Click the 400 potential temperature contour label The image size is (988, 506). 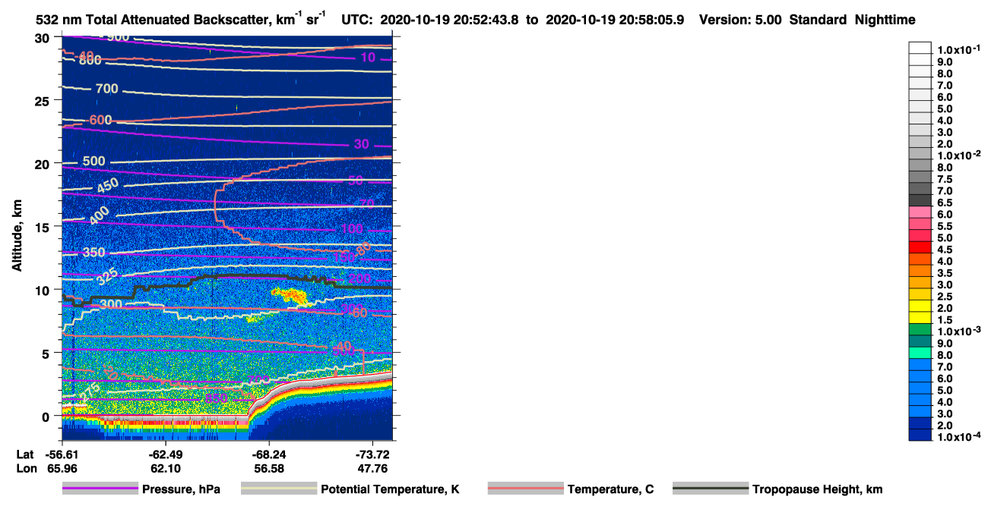[100, 215]
